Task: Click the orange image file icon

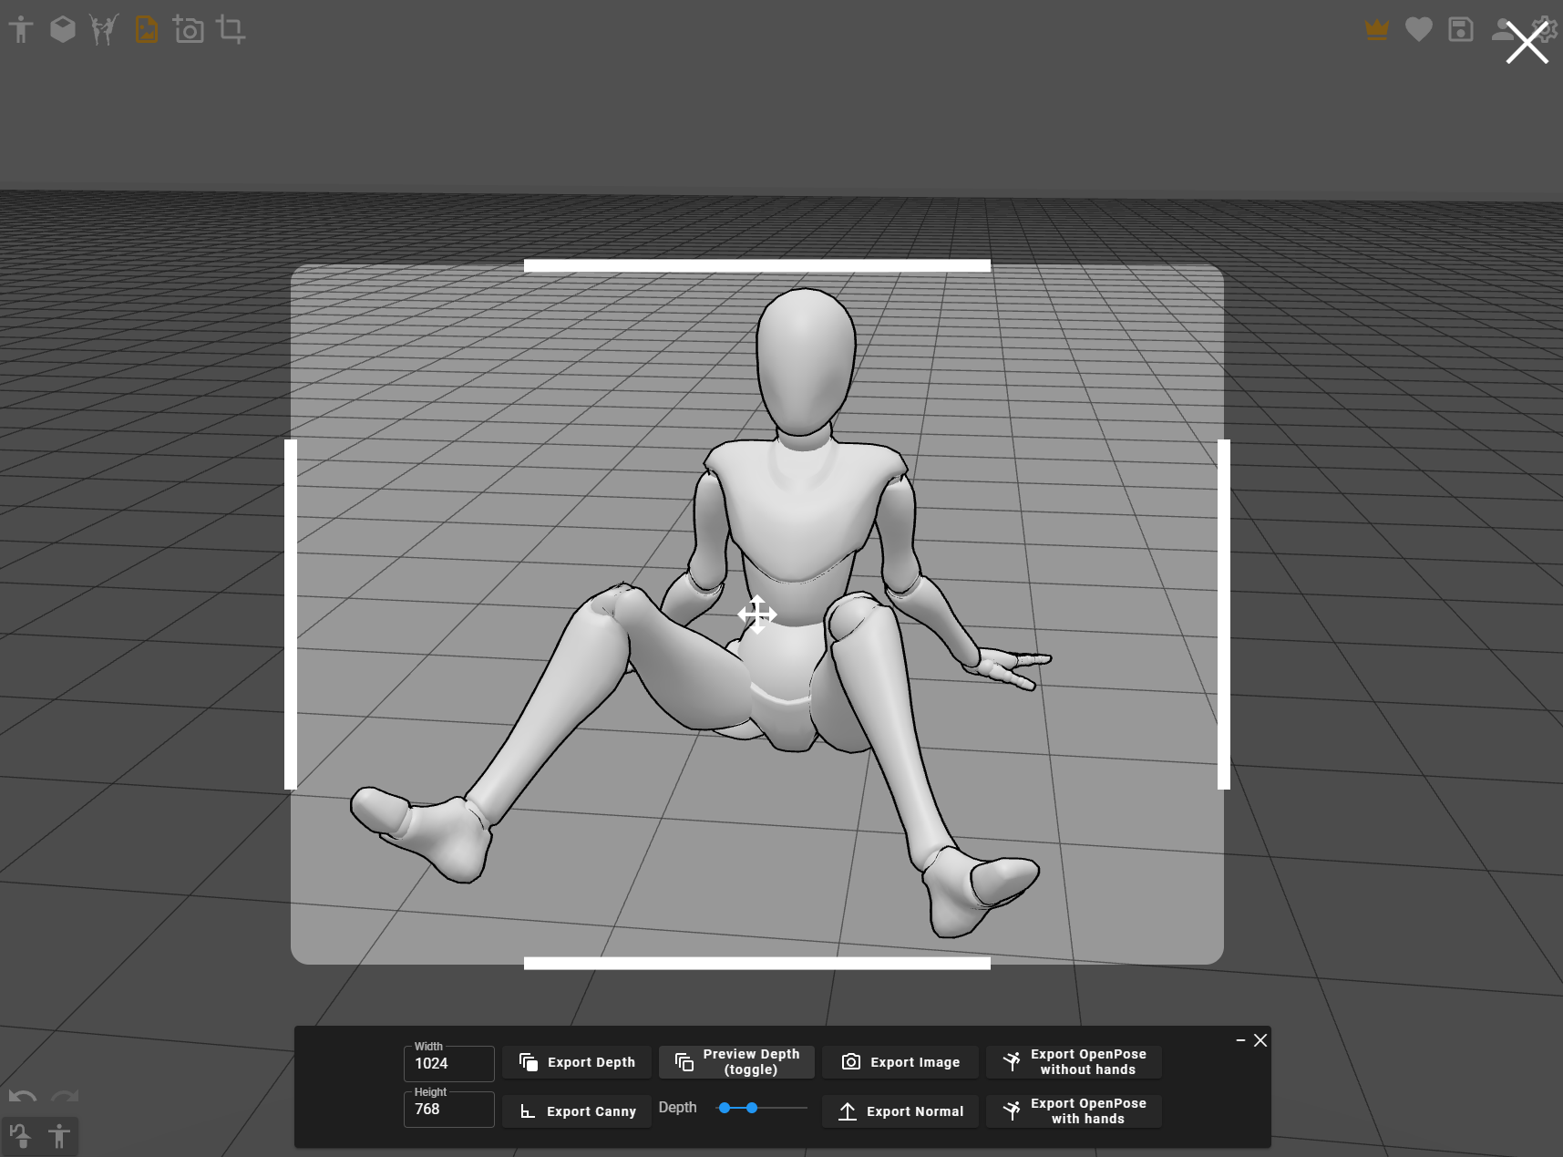Action: point(147,30)
